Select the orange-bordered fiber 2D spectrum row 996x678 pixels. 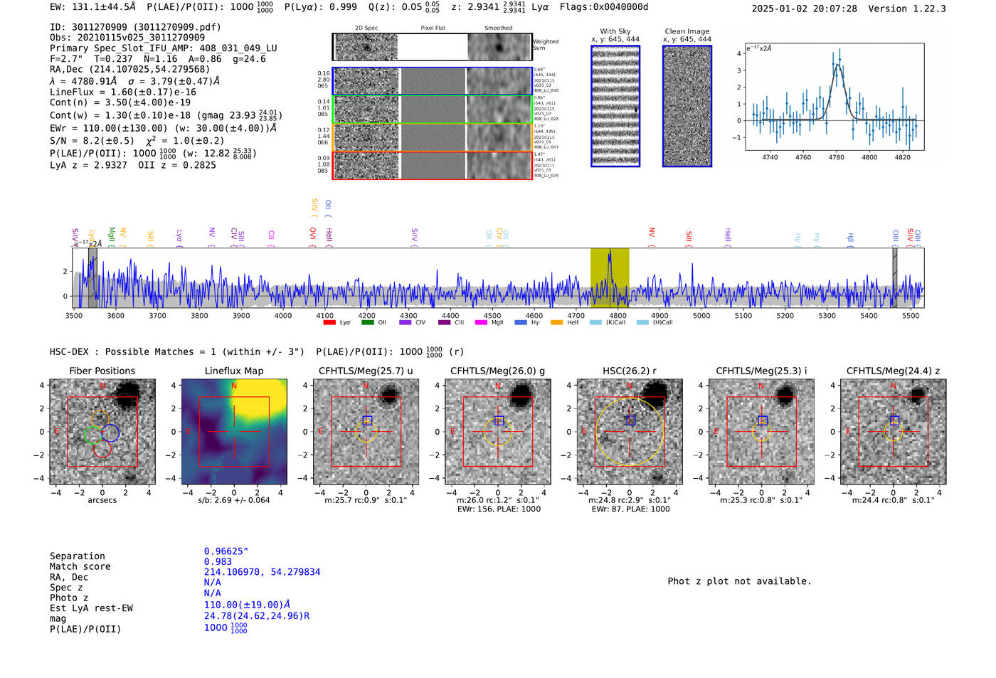433,137
